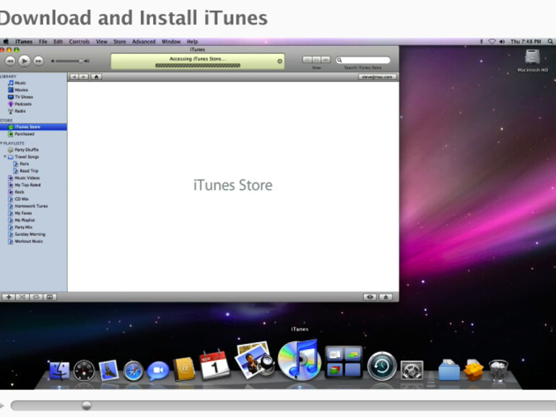Click in the Search iTunes Store field

coord(363,60)
